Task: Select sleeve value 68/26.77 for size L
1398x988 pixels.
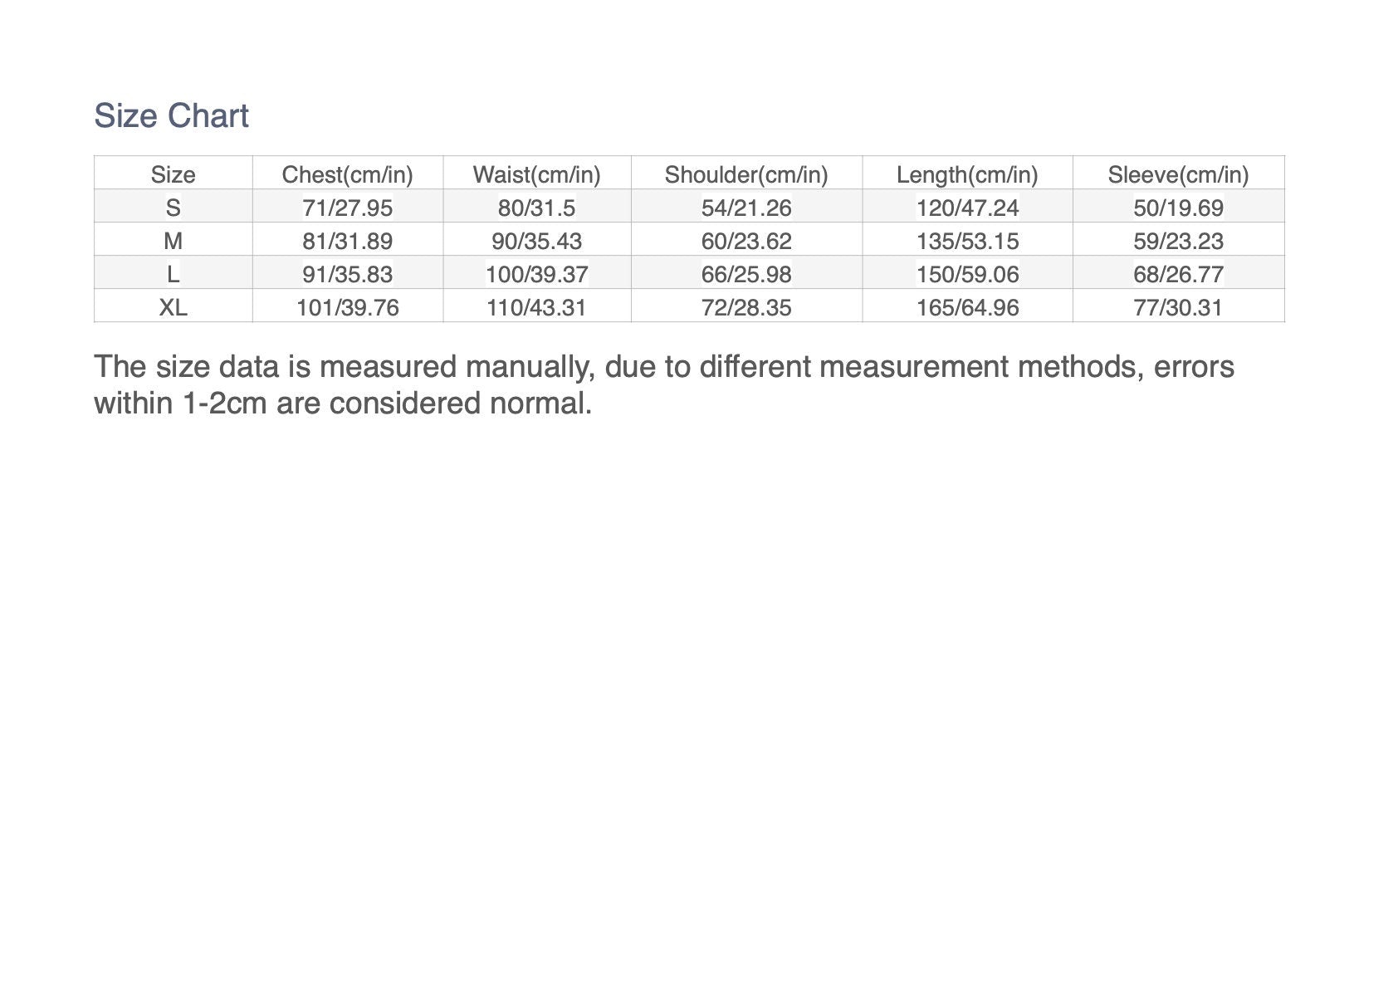Action: coord(1178,274)
